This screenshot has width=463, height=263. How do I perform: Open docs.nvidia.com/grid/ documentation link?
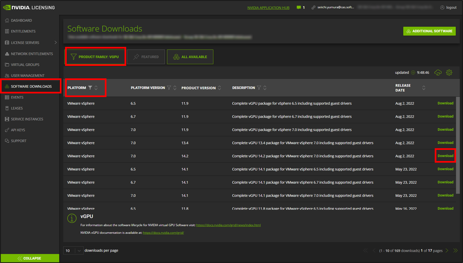click(x=163, y=233)
